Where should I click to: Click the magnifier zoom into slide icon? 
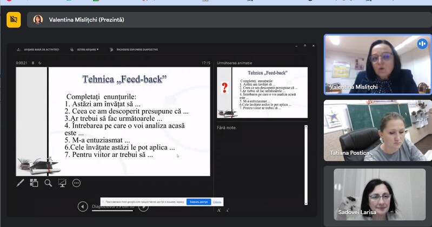click(x=48, y=183)
